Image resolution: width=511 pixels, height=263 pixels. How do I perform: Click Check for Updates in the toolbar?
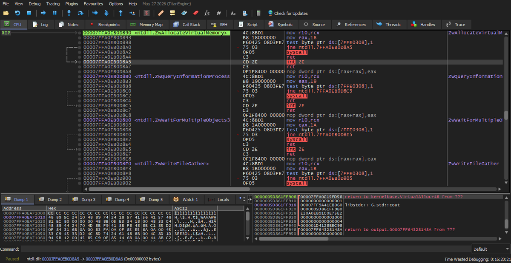pyautogui.click(x=287, y=13)
